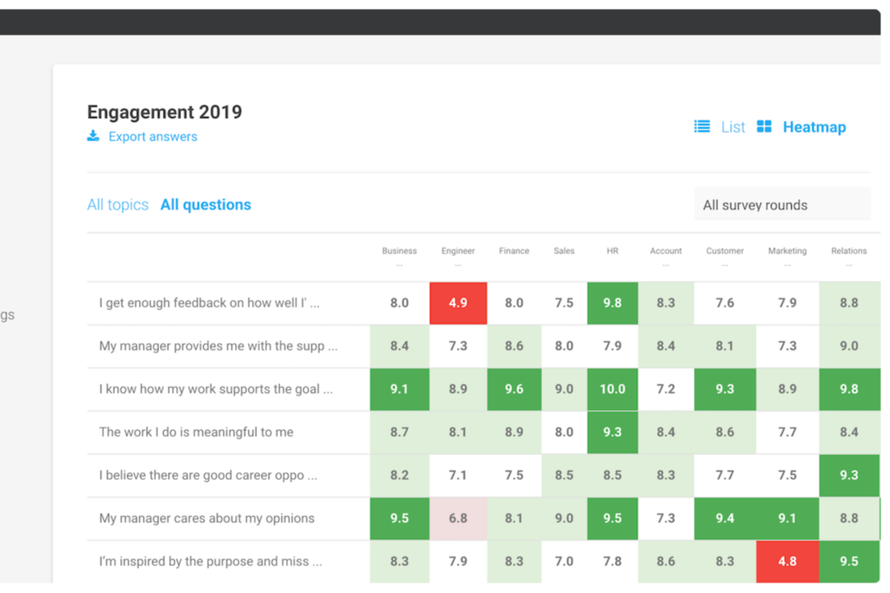Viewport: 890px width, 593px height.
Task: Click the Finance column header
Action: click(514, 251)
